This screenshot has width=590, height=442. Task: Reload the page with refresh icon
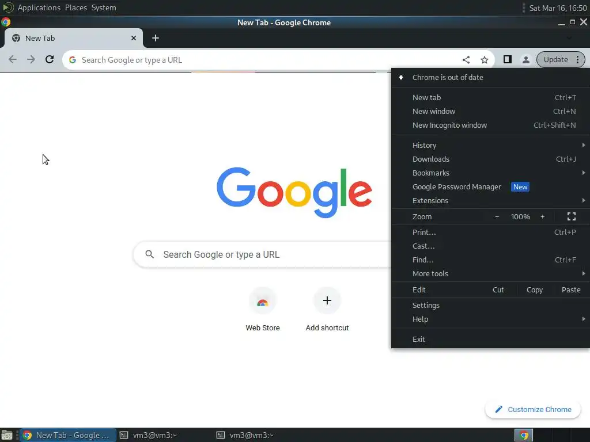click(x=50, y=59)
